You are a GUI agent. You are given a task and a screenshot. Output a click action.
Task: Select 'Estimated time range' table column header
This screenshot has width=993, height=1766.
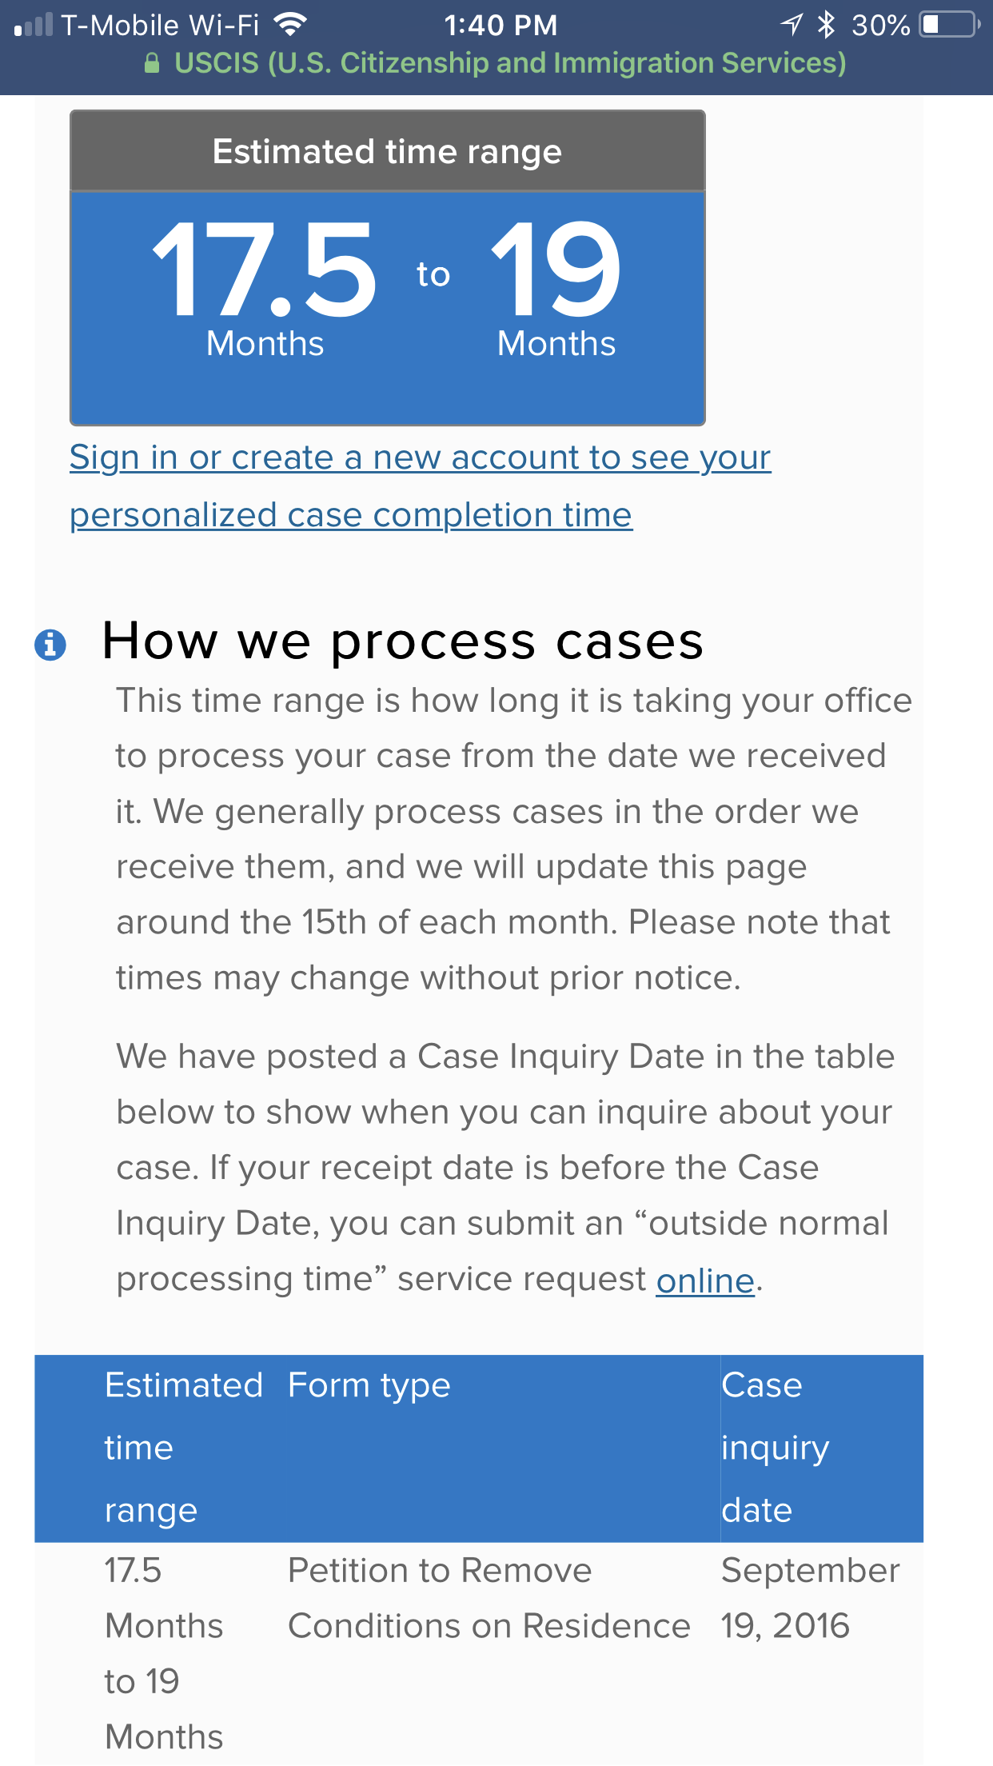pos(185,1448)
